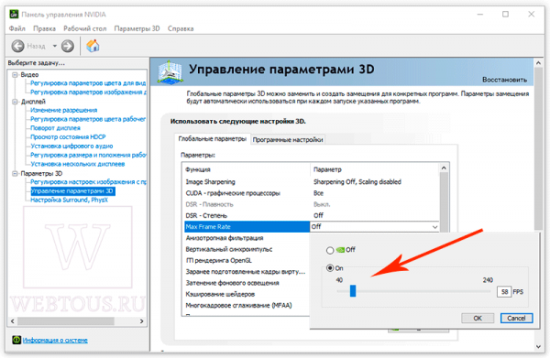Select Заранее подготовленные кадры row
The height and width of the screenshot is (358, 550).
(x=247, y=272)
